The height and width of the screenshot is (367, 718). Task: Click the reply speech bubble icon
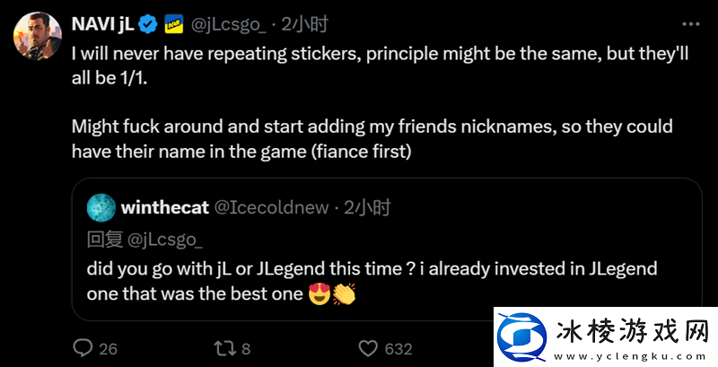point(83,347)
